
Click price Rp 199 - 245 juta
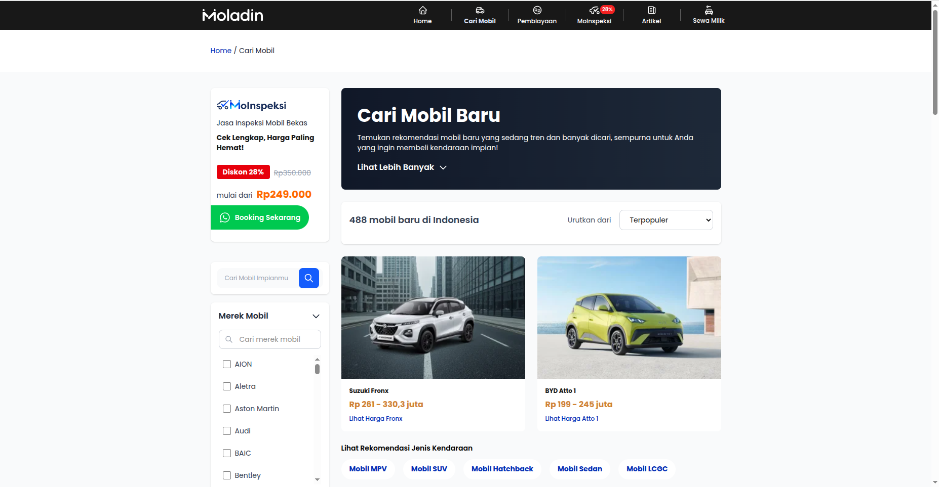578,405
